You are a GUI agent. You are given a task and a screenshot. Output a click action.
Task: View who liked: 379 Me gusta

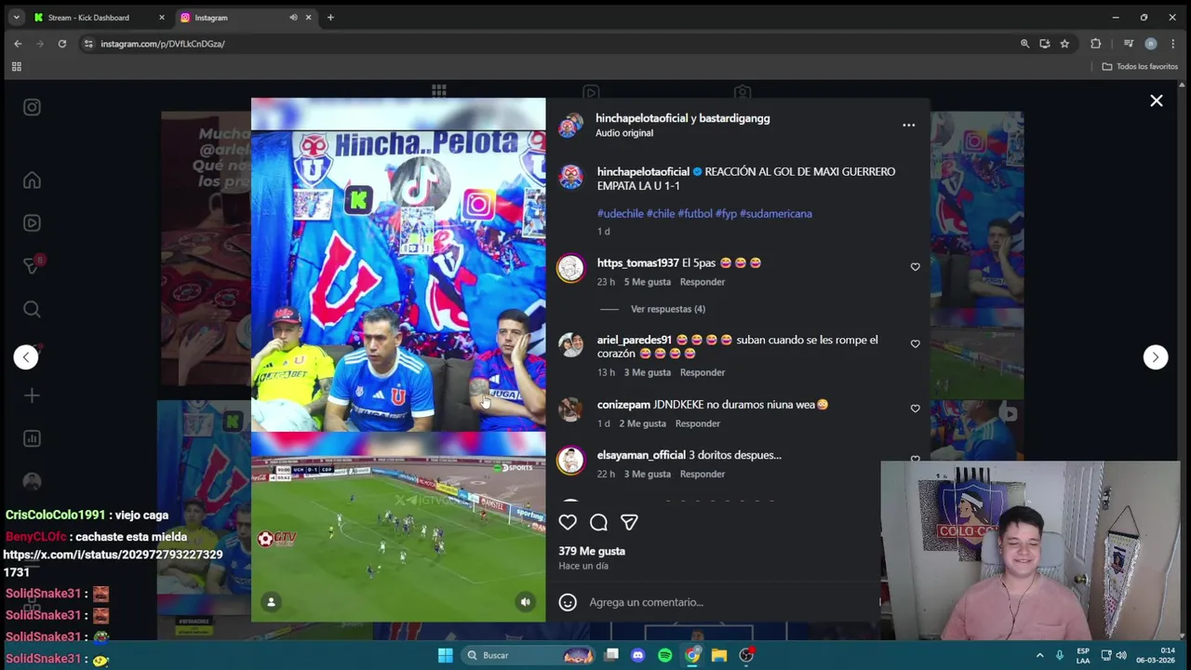click(592, 551)
